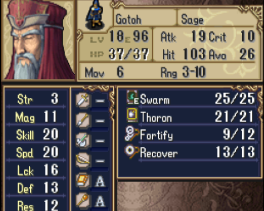Click the Sage class label
Screen dimensions: 264x211
pos(192,19)
